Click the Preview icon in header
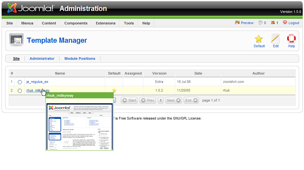 click(238, 23)
